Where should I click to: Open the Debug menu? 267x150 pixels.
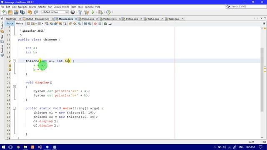click(57, 7)
